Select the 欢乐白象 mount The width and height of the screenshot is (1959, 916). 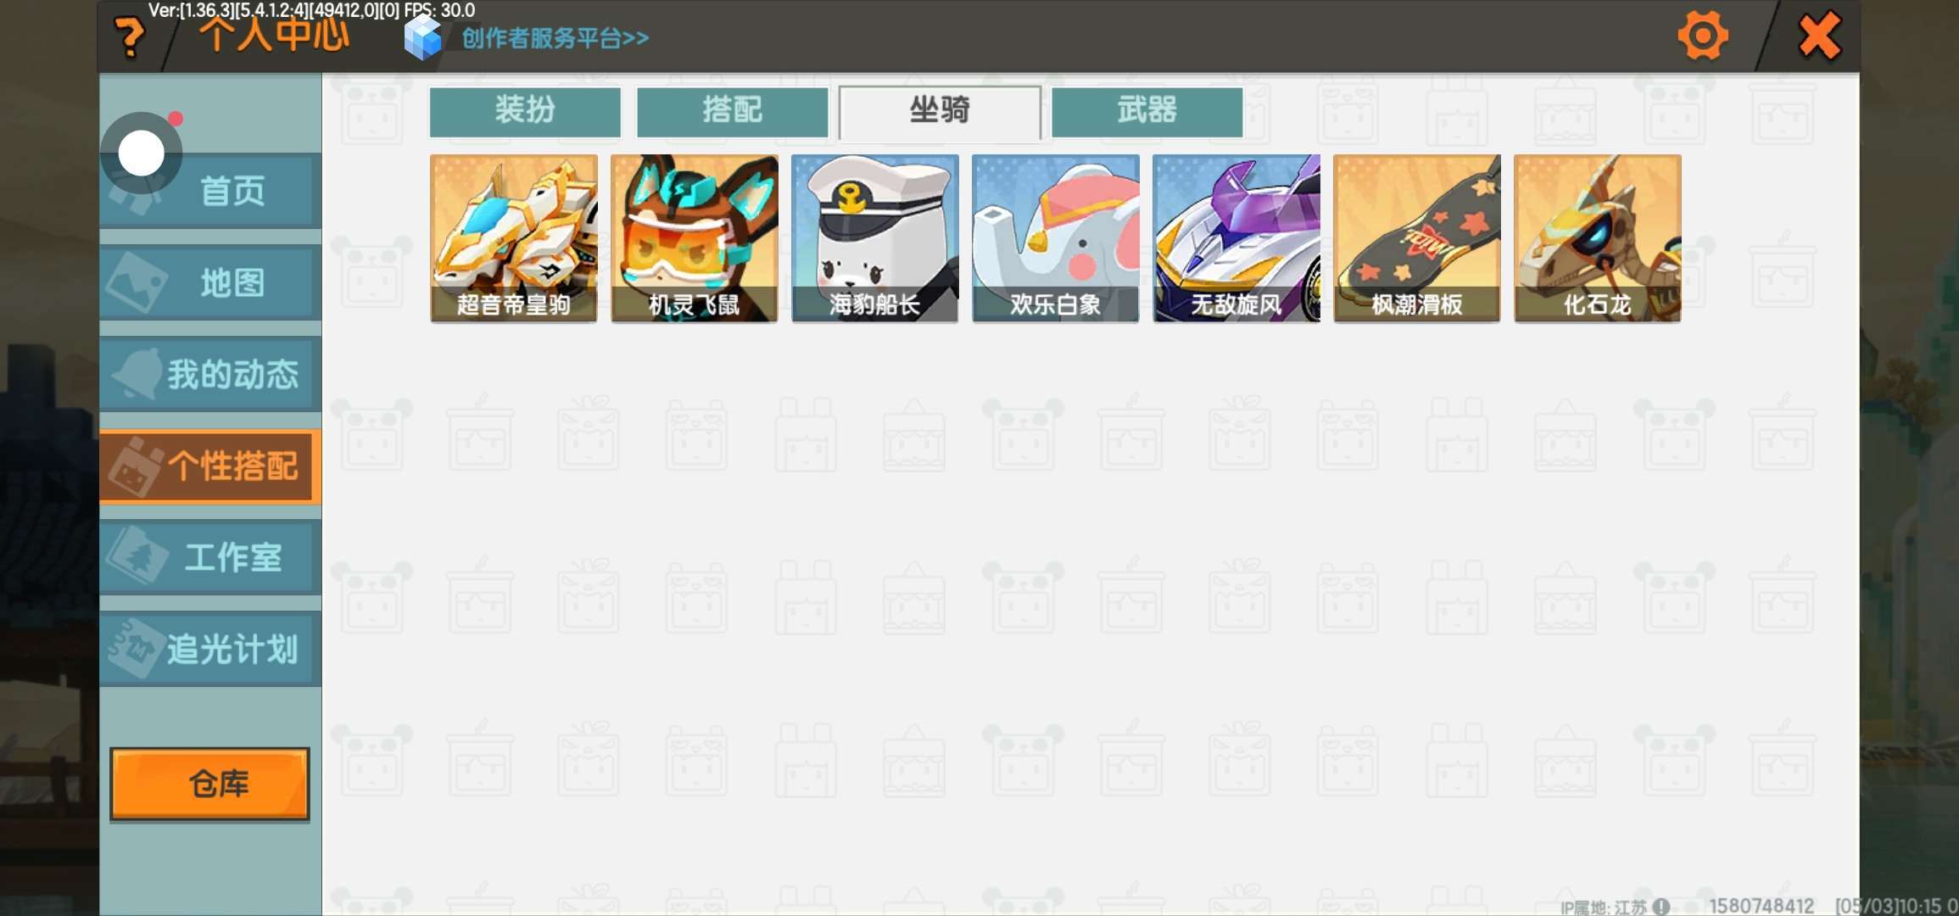(x=1056, y=238)
